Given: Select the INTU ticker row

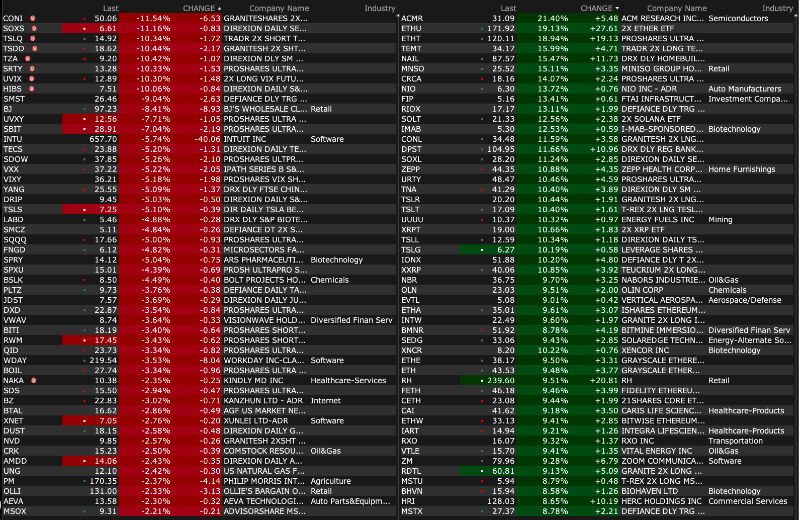Looking at the screenshot, I should [x=13, y=139].
